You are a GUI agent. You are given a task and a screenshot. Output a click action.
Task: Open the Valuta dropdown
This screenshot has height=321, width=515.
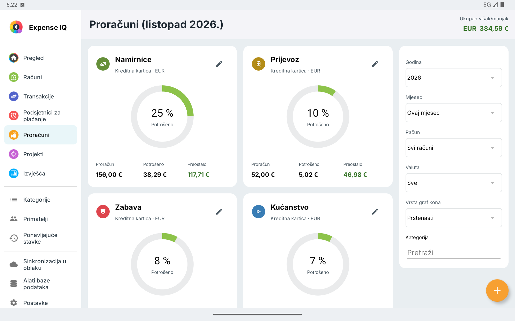(454, 183)
